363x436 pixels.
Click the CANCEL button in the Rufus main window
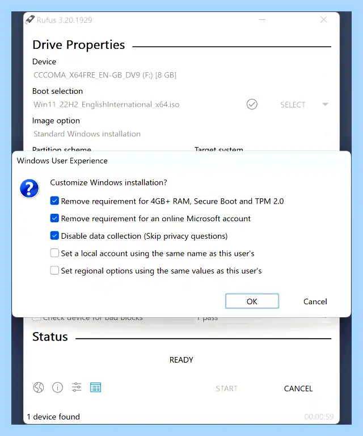pos(298,388)
